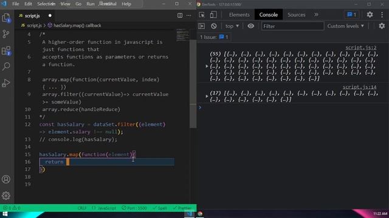Clear the DevTools console

(213, 26)
